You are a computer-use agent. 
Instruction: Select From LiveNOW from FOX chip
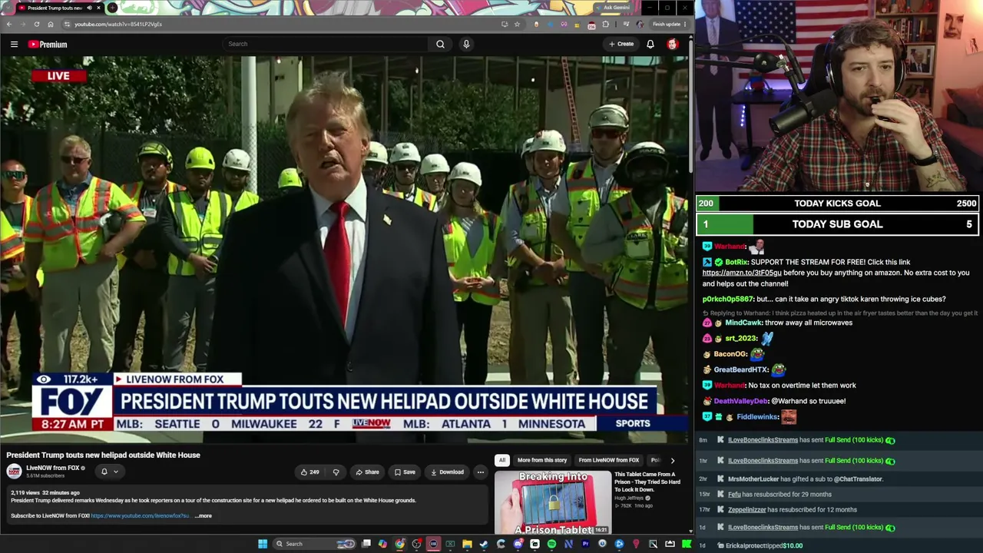(x=609, y=460)
